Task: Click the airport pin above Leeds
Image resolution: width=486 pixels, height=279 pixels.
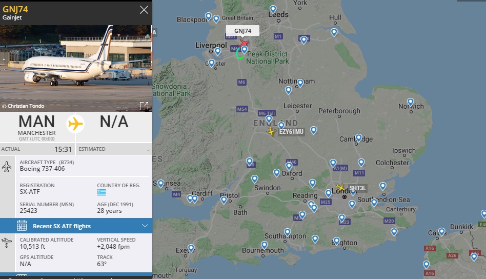Action: pos(273,9)
